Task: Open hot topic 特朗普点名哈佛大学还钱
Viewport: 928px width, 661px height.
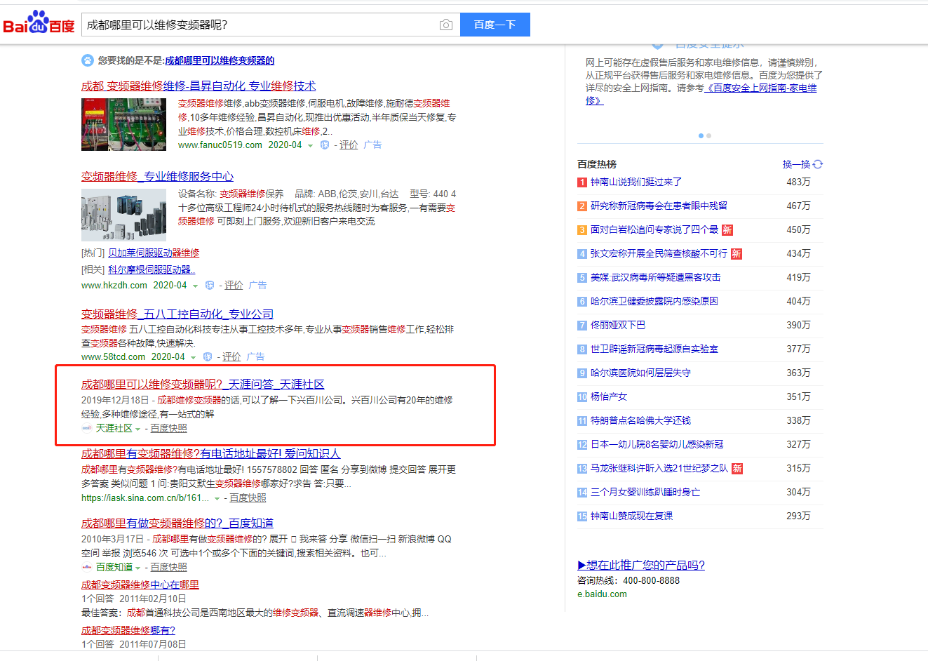Action: pos(640,420)
